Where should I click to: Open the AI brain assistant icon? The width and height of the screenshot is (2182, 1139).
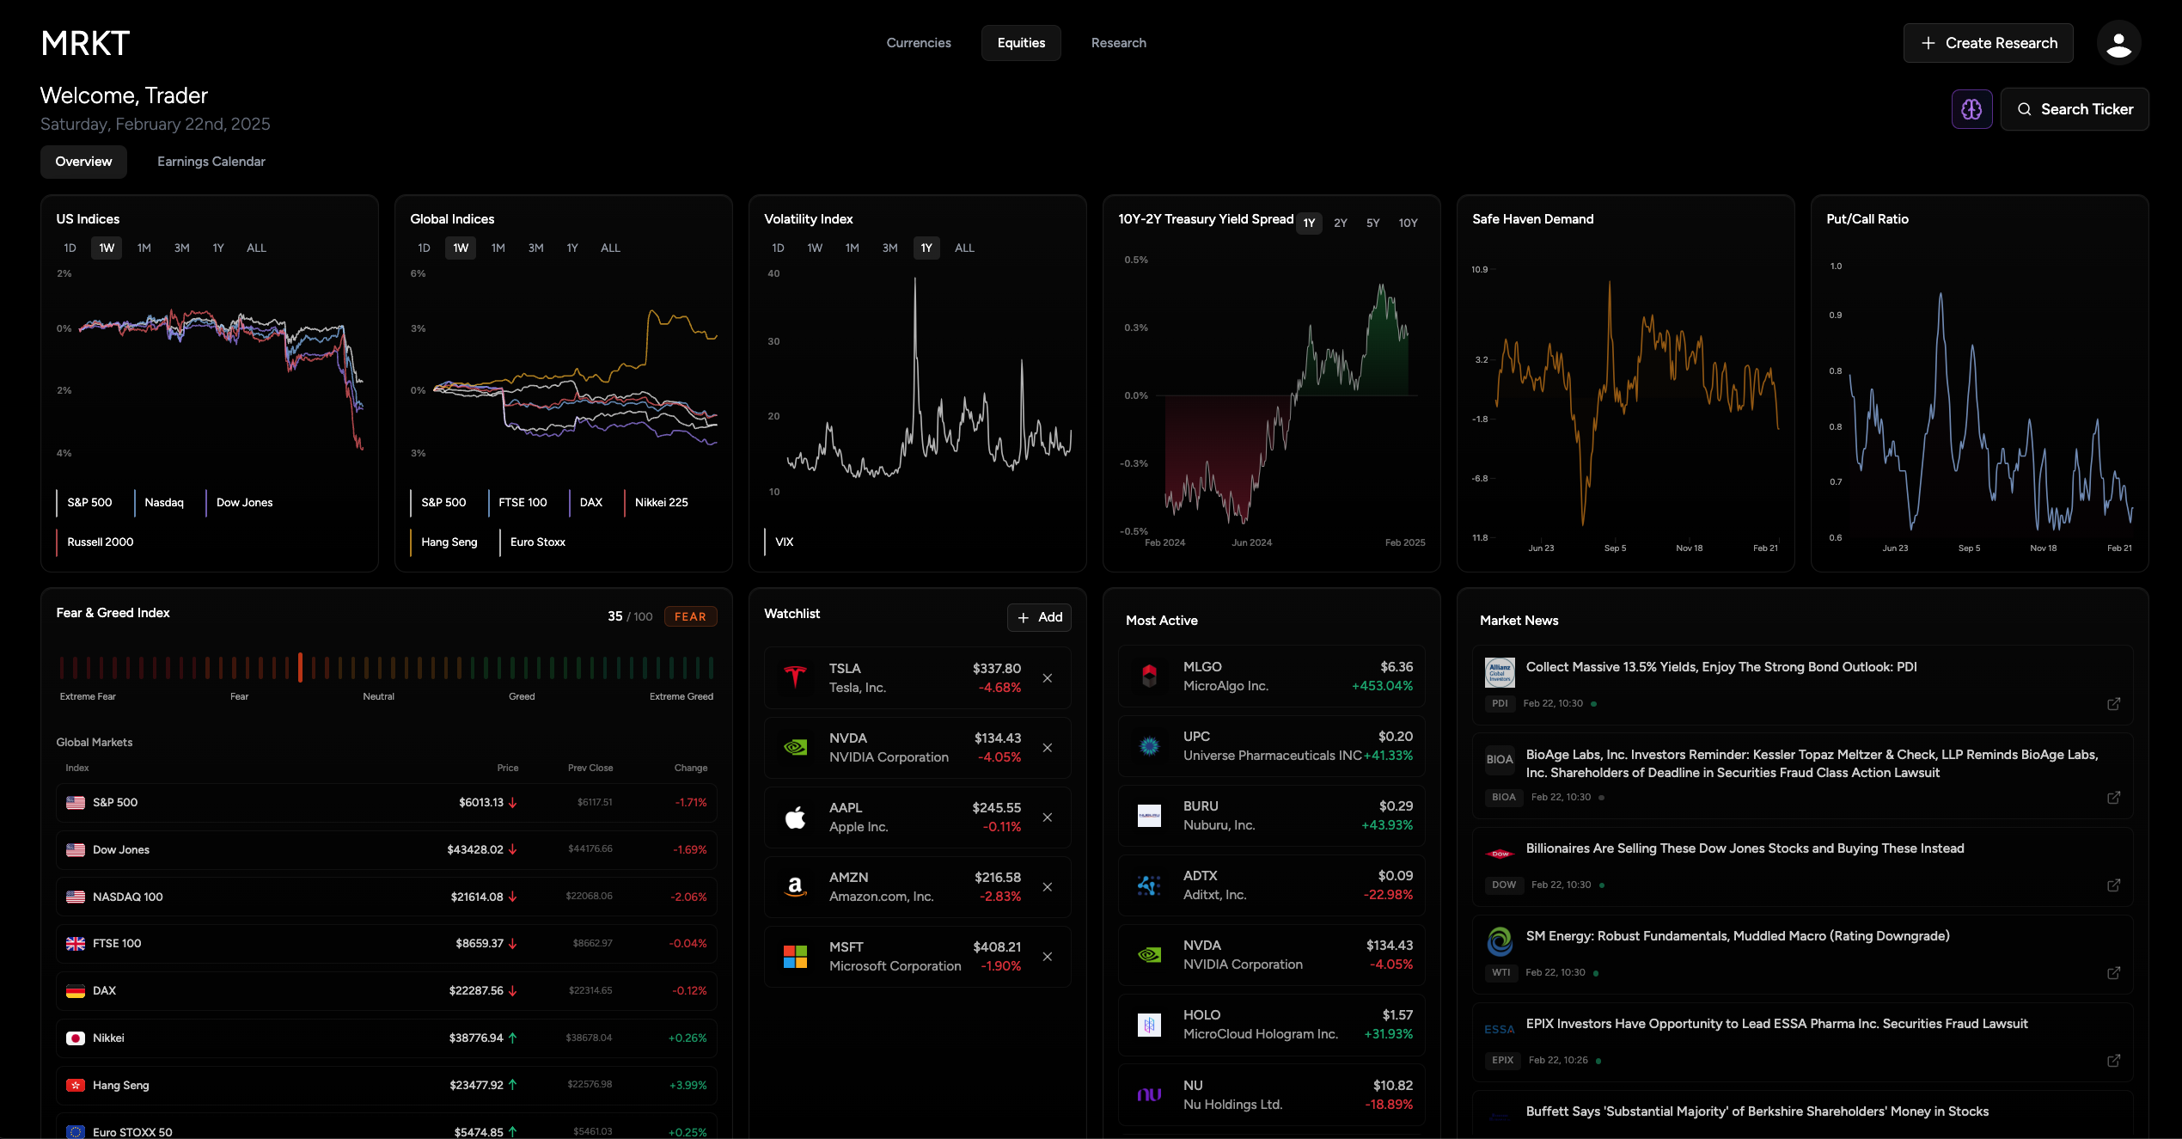[1971, 109]
